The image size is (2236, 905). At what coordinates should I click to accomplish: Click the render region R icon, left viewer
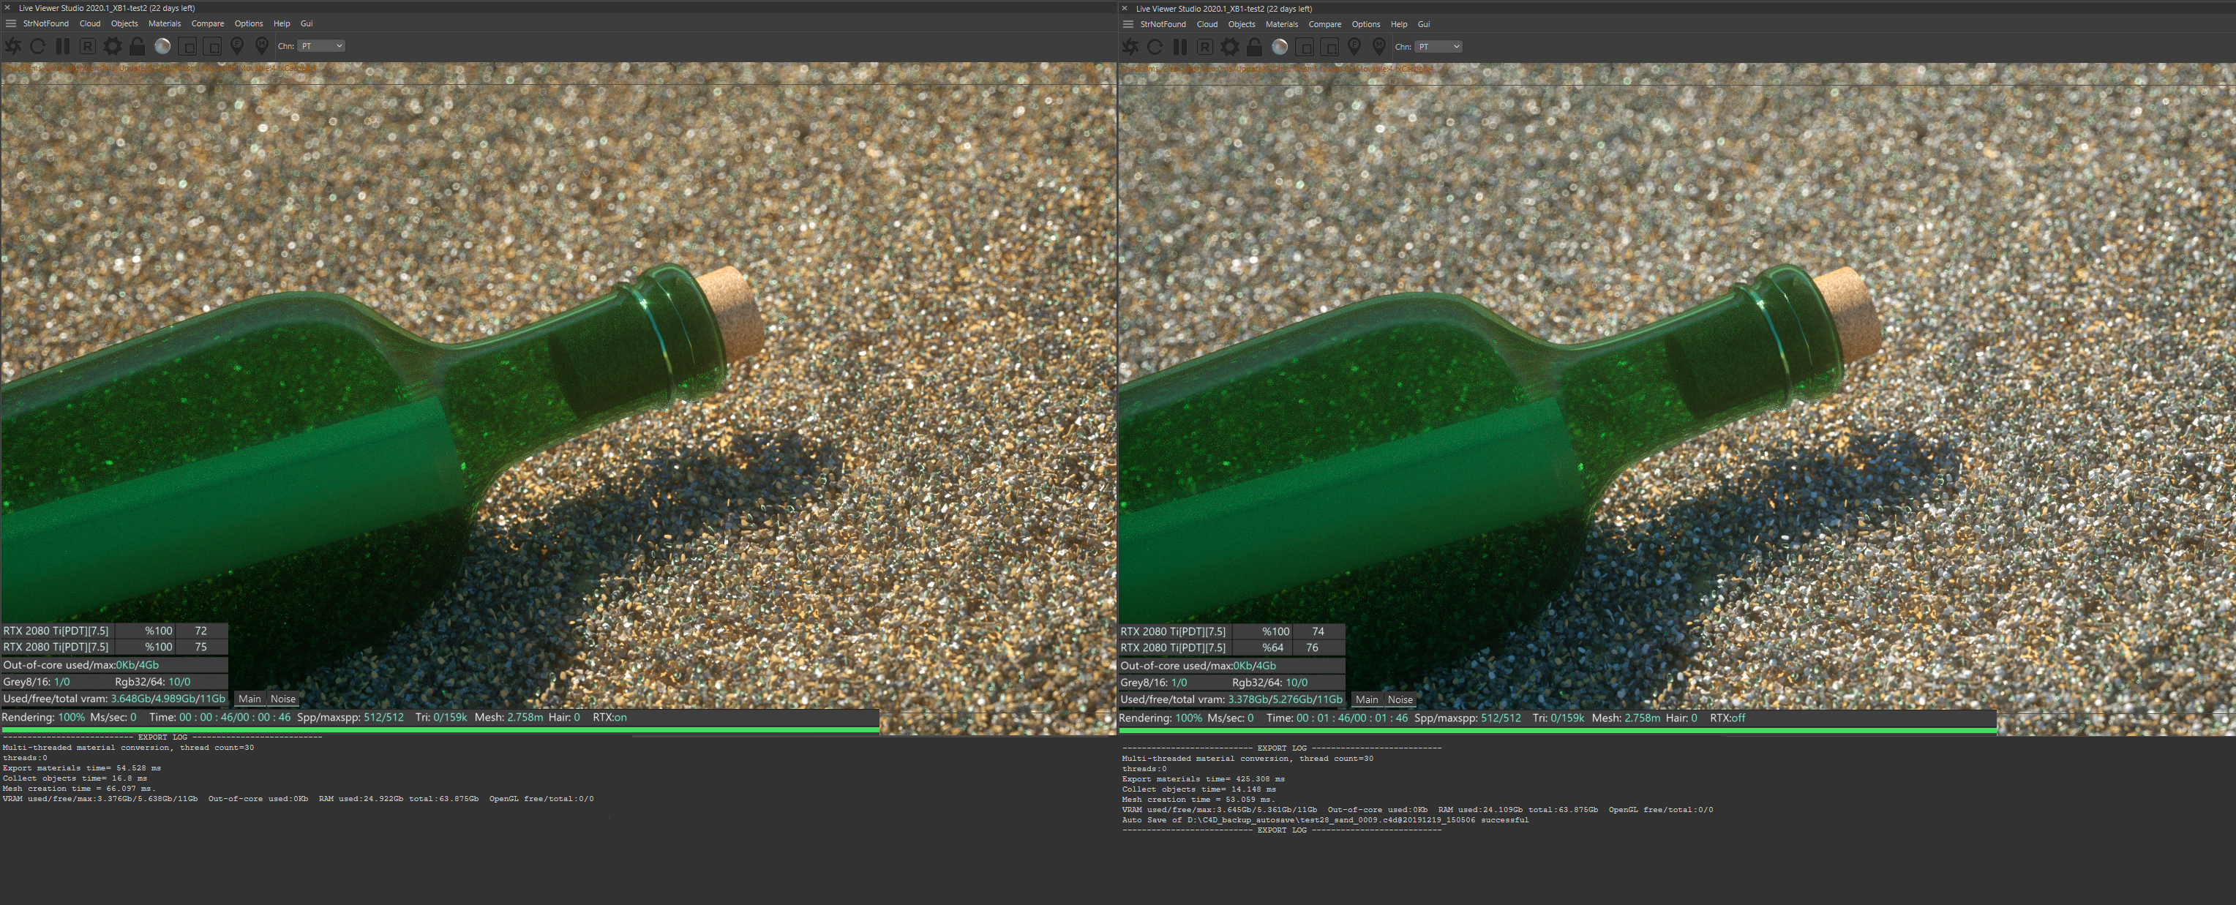pyautogui.click(x=88, y=46)
